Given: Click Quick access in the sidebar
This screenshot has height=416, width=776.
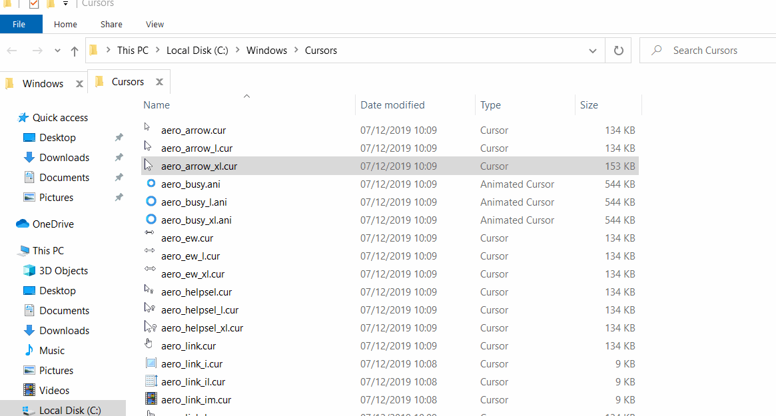Looking at the screenshot, I should coord(60,117).
